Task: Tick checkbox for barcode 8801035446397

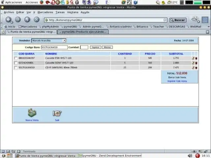Action: pyautogui.click(x=16, y=58)
